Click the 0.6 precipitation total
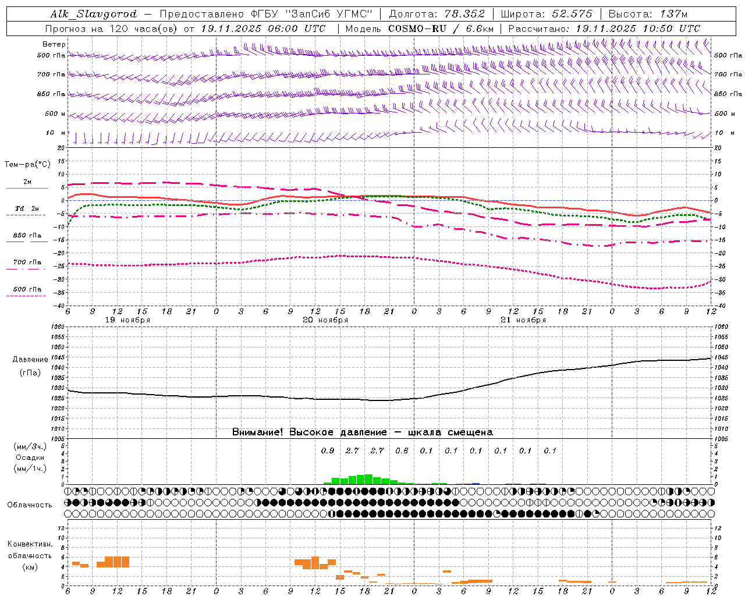This screenshot has width=745, height=596. click(x=402, y=450)
